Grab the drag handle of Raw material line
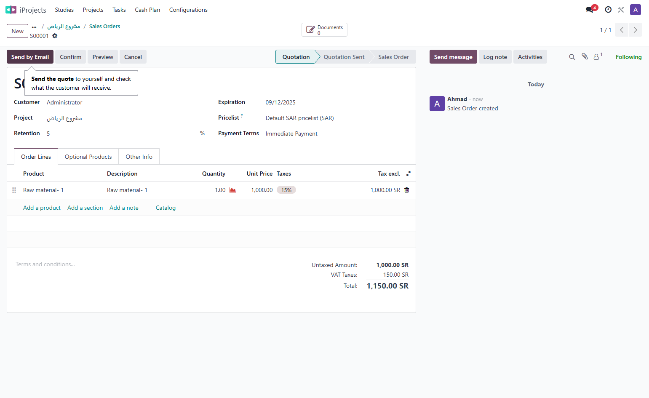649x398 pixels. point(14,190)
